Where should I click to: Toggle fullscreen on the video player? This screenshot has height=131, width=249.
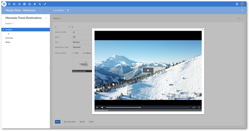click(199, 107)
